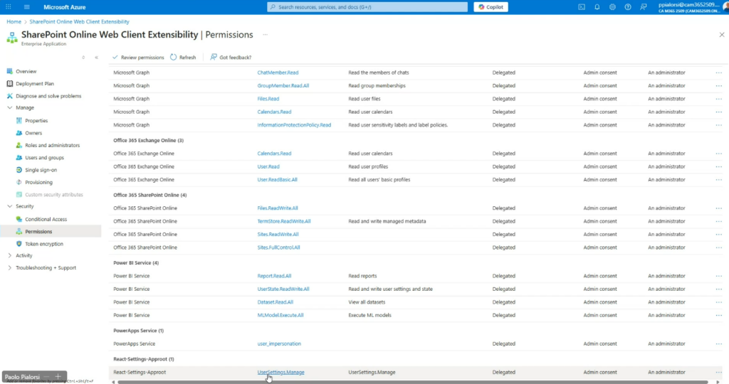Open Overview in the sidebar
This screenshot has width=729, height=384.
26,72
